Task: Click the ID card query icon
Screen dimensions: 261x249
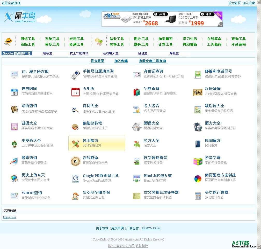Action: tap(136, 75)
